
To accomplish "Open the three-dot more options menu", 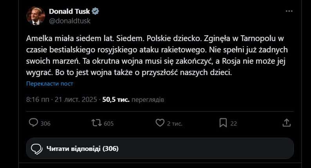I will click(289, 11).
